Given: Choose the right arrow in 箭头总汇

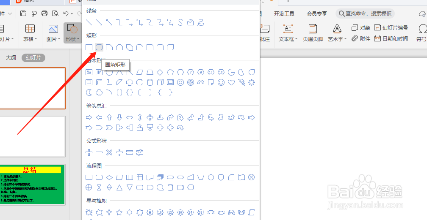Looking at the screenshot, I should tap(89, 117).
